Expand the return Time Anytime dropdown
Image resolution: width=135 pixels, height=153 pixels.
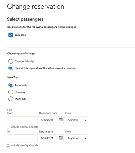tap(76, 138)
